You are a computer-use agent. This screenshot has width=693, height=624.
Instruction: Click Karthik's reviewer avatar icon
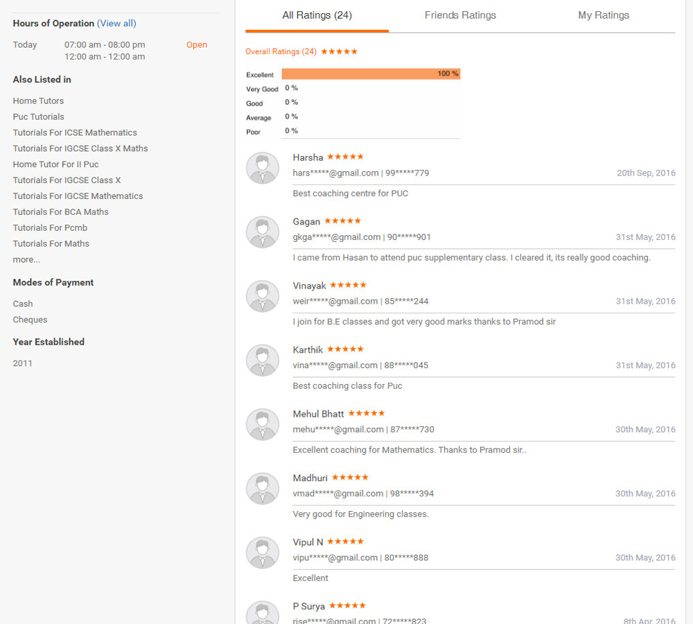point(263,360)
